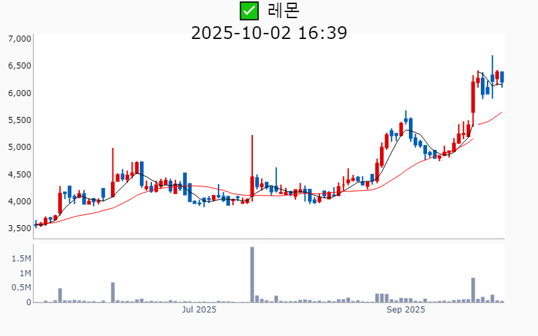
Task: Click the 3,500 price axis label
Action: (x=20, y=228)
